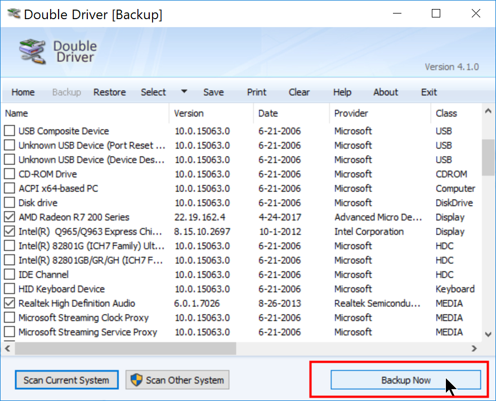
Task: Click the 'CDROM' class cell
Action: [x=451, y=174]
